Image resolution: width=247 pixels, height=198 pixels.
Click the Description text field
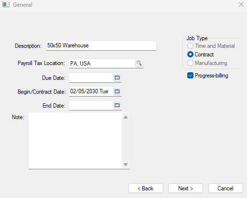pos(101,45)
